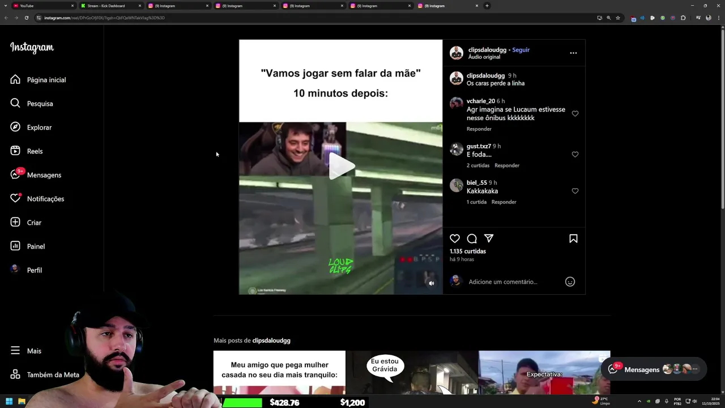Switch to YouTube browser tab
Viewport: 725px width, 408px height.
coord(44,6)
